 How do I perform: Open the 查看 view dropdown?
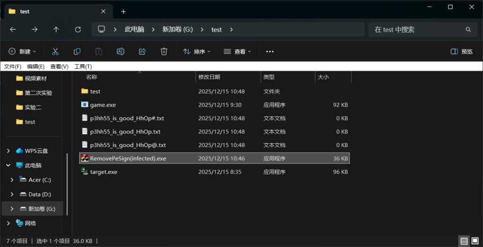237,51
